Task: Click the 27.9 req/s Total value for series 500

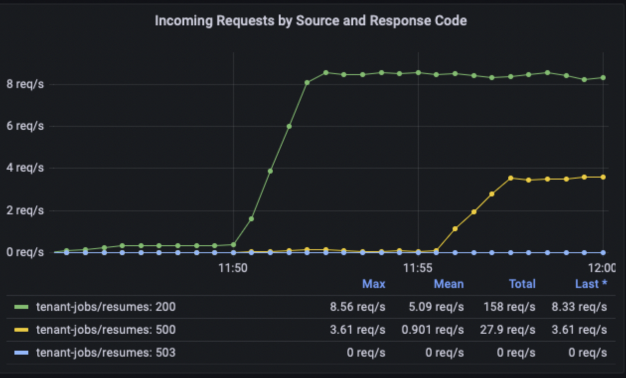Action: tap(508, 330)
